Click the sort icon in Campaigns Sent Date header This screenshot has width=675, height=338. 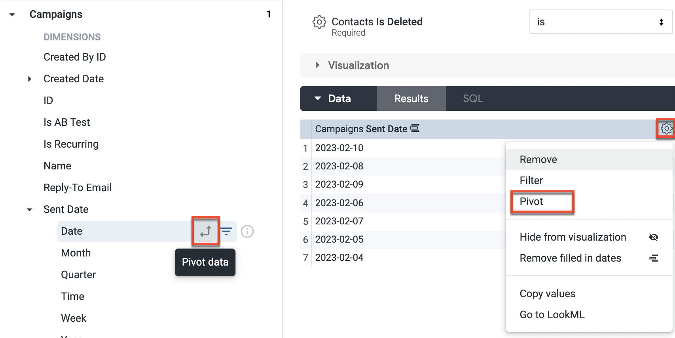click(x=415, y=129)
